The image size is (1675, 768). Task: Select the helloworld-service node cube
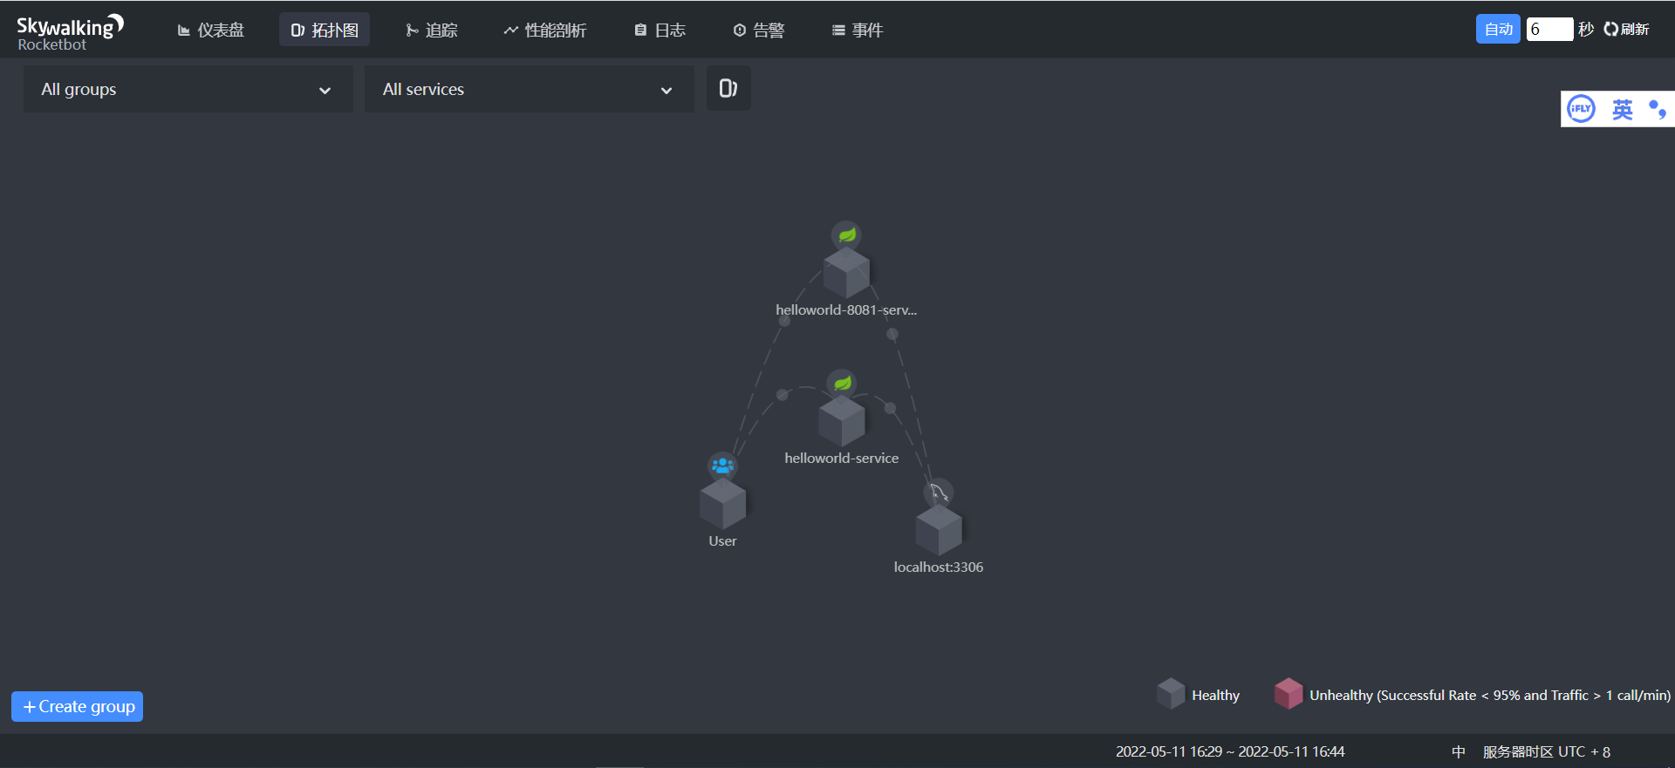(x=841, y=421)
